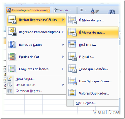
Task: Choose É Maior do que... option
Action: (x=91, y=20)
